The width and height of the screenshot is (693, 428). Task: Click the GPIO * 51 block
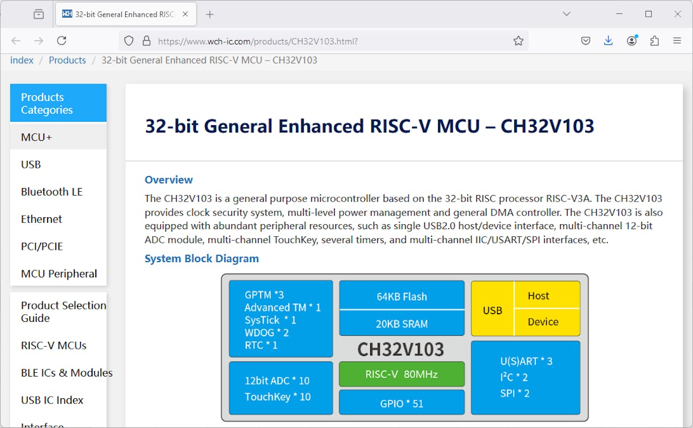[402, 403]
